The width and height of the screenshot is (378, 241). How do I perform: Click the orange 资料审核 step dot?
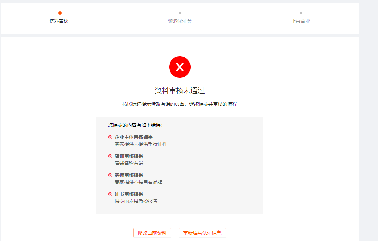click(60, 13)
